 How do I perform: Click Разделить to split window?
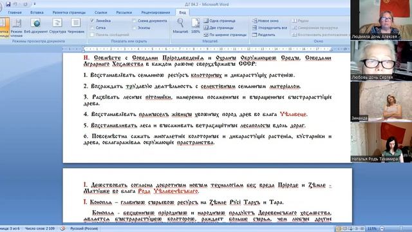click(263, 35)
